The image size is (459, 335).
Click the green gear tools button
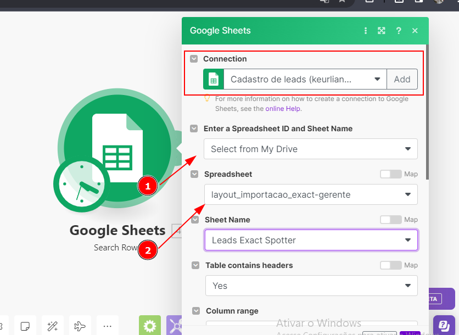tap(149, 325)
